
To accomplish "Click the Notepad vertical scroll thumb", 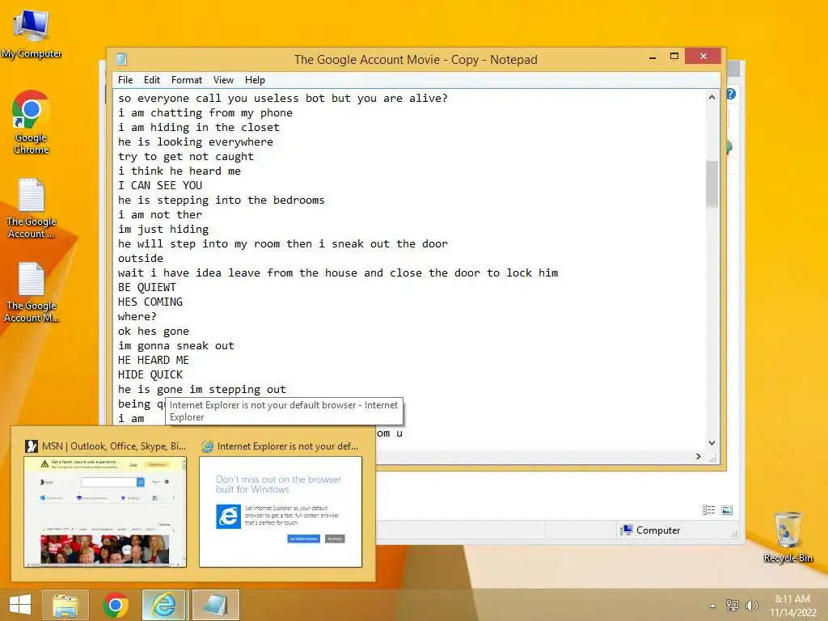I will point(712,184).
